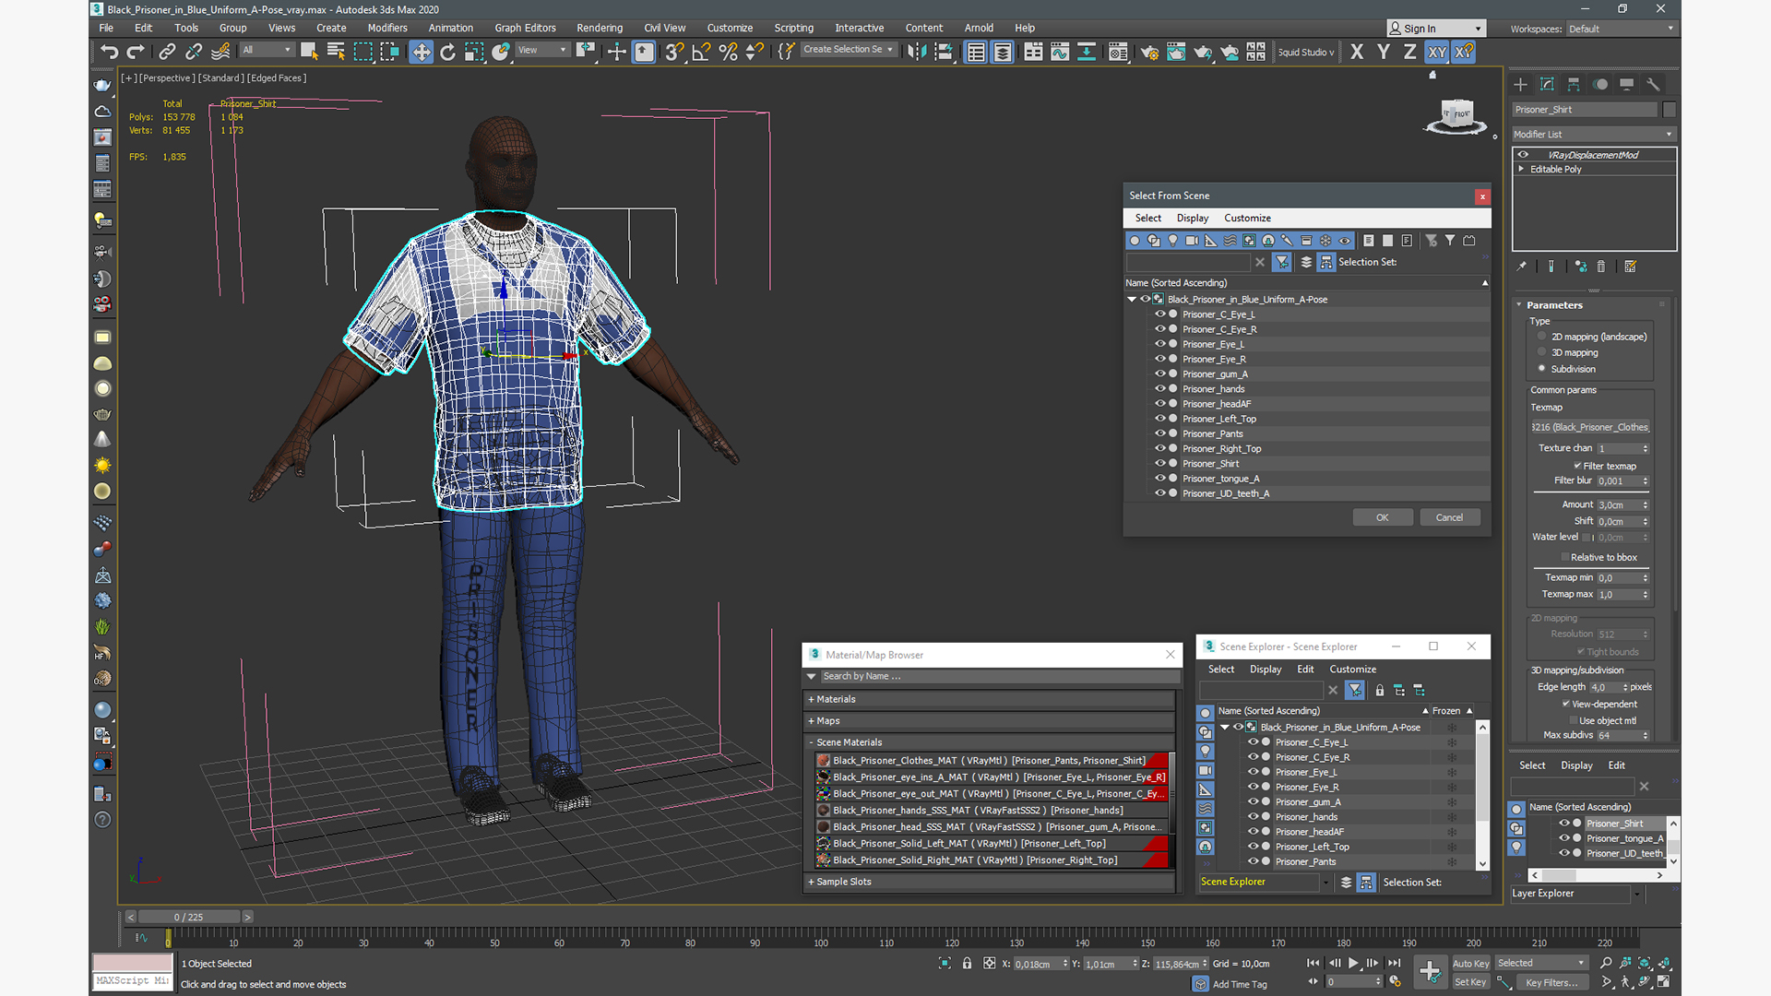Toggle the View-dependent checkbox
Image resolution: width=1771 pixels, height=996 pixels.
[1566, 704]
